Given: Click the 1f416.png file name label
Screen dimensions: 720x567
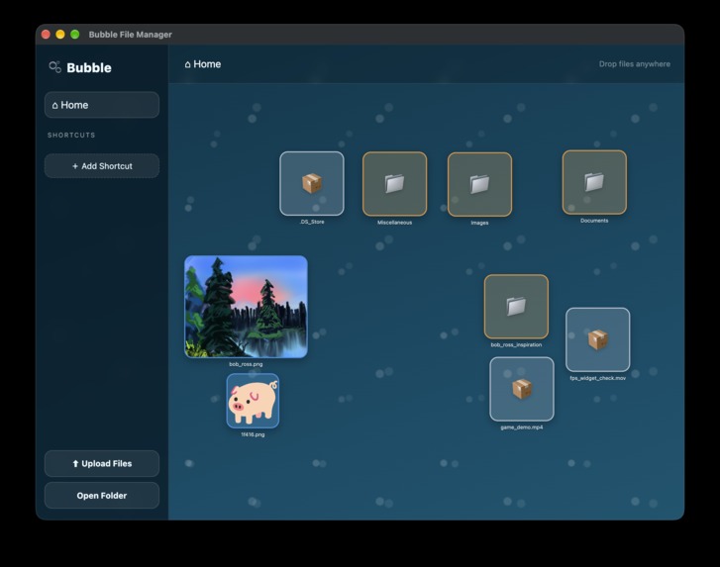Looking at the screenshot, I should 253,434.
